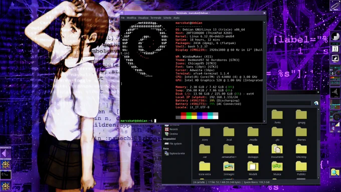Click the ship wheel icon below the terminal miniwindow
This screenshot has height=192, width=341.
(6, 186)
